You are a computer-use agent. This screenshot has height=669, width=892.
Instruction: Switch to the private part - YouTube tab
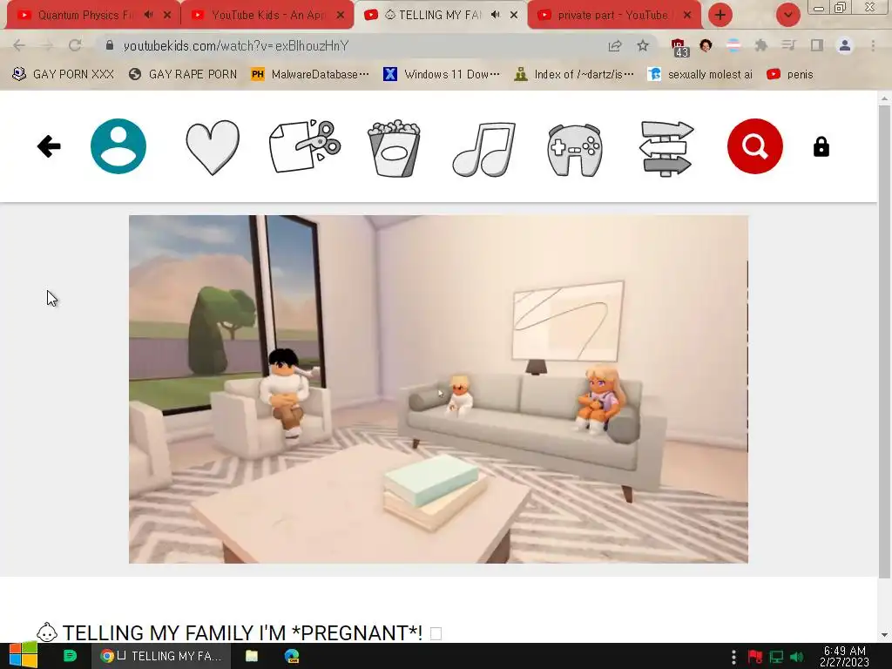612,15
